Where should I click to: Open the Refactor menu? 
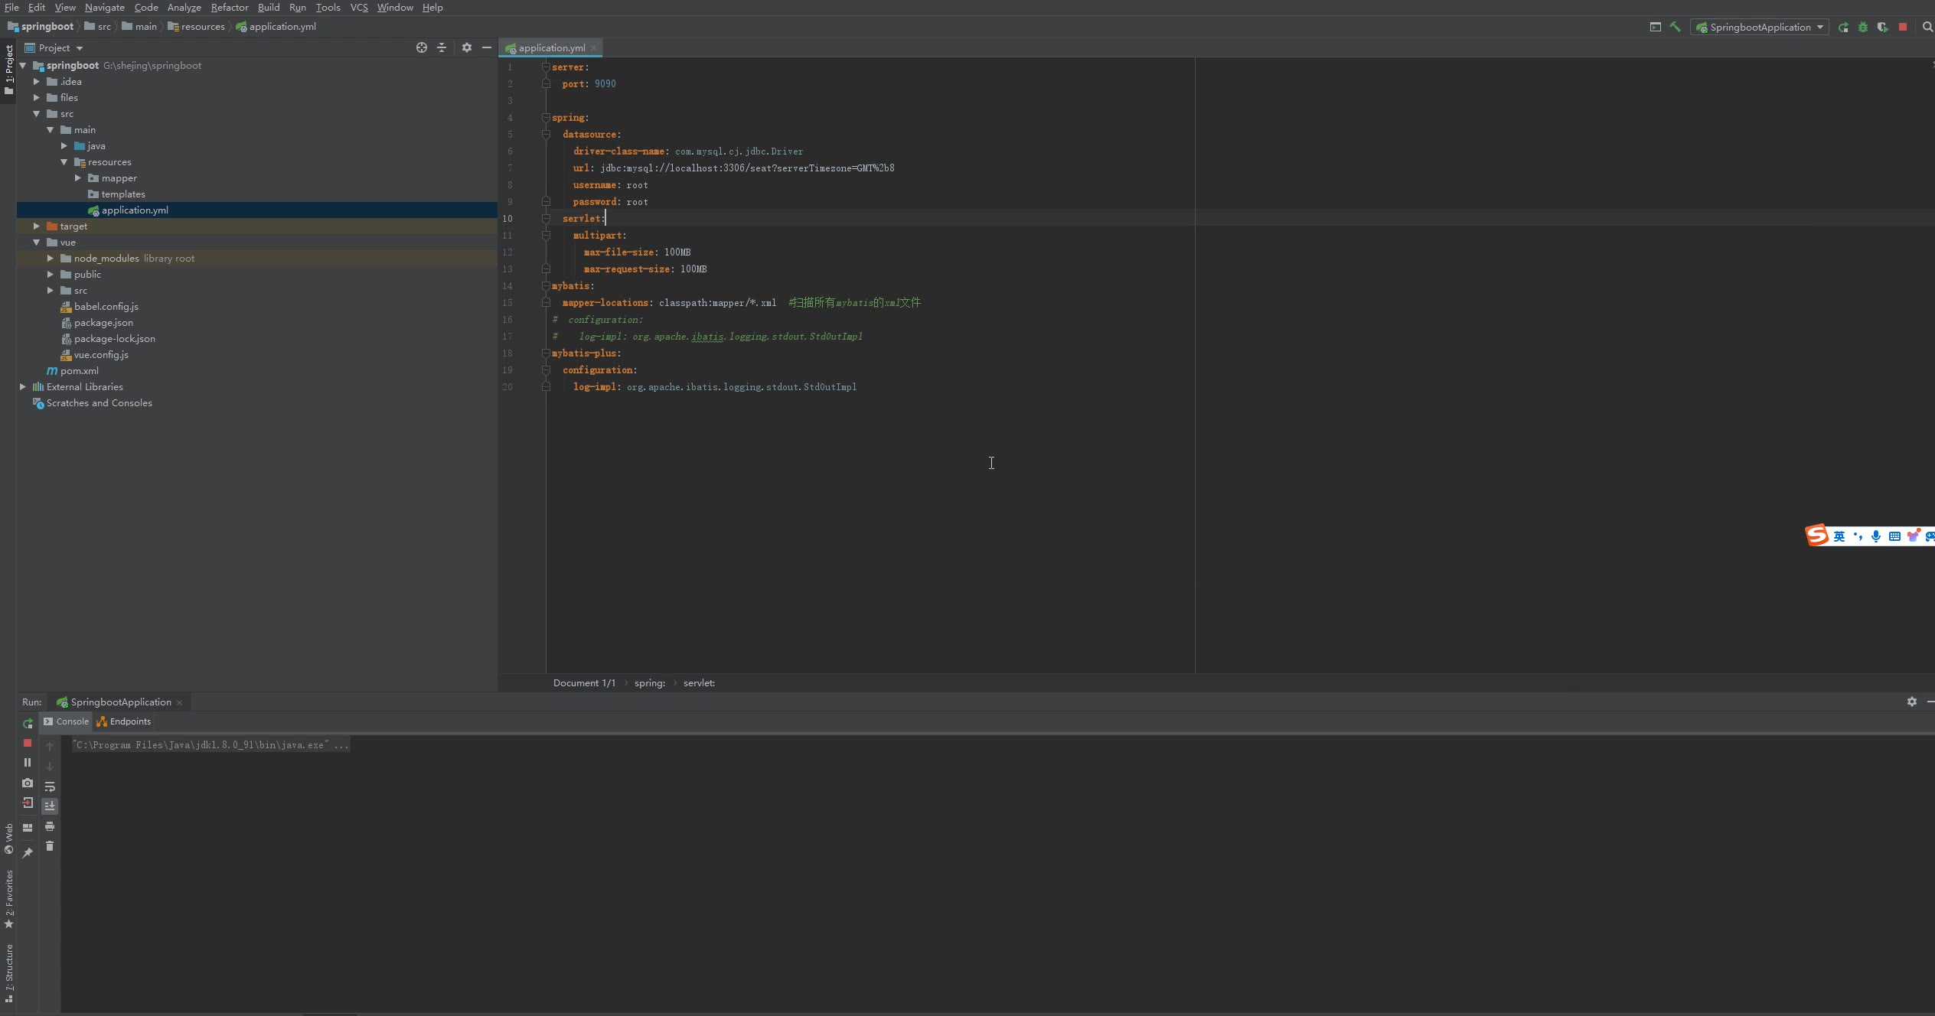click(229, 8)
